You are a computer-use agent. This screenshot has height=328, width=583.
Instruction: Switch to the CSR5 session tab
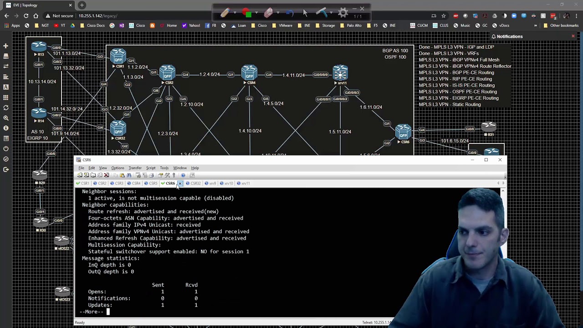151,183
